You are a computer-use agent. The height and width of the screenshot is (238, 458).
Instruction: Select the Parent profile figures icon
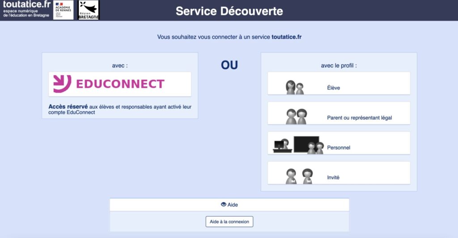click(x=296, y=117)
